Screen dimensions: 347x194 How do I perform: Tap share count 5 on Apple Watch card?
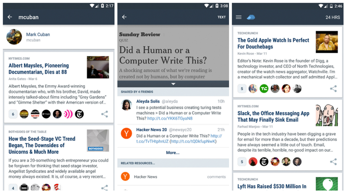click(242, 89)
